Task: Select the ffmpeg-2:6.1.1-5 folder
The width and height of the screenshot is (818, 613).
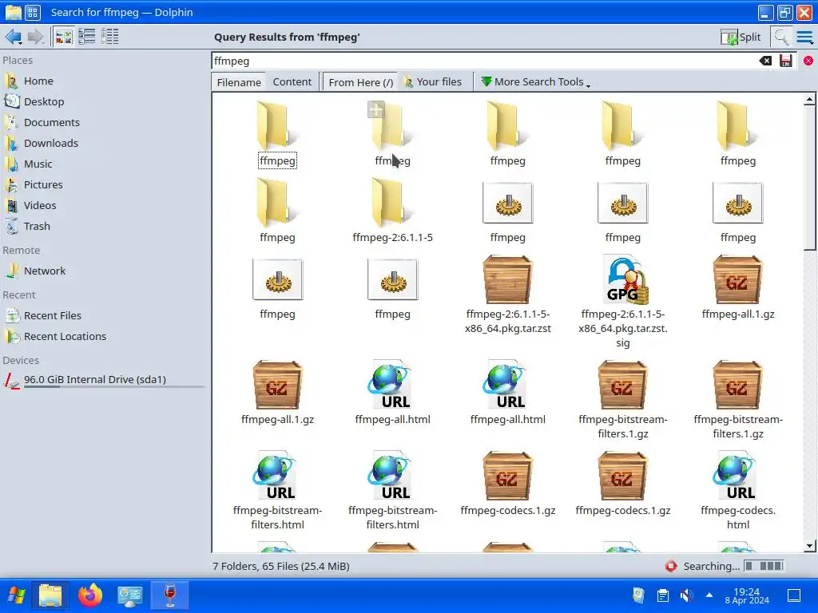Action: pos(392,210)
